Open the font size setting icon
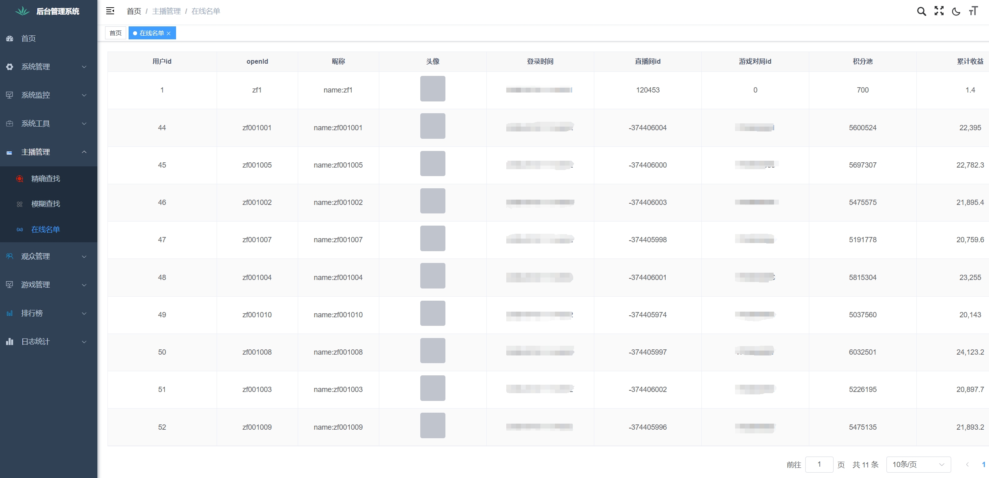This screenshot has width=989, height=478. [x=973, y=11]
